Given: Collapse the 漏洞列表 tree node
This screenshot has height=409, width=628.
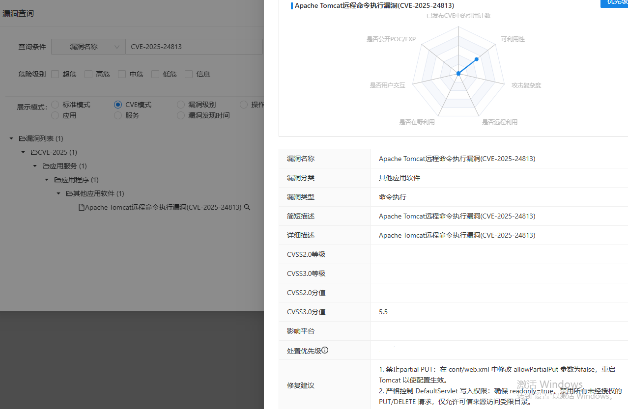Looking at the screenshot, I should 11,138.
